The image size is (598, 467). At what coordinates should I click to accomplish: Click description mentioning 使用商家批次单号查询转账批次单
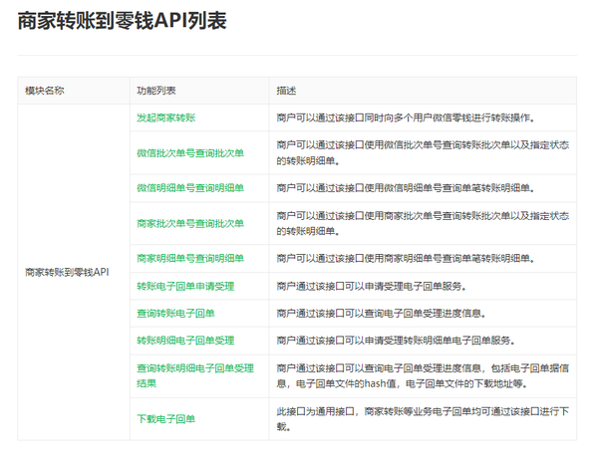click(x=423, y=224)
